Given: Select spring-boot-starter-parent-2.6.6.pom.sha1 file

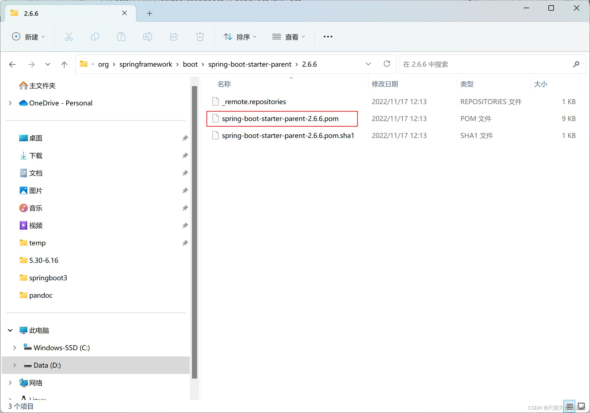Looking at the screenshot, I should [288, 135].
